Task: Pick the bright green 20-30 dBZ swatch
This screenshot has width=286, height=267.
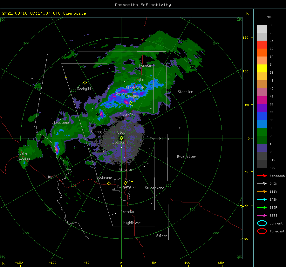Action: tap(262, 132)
